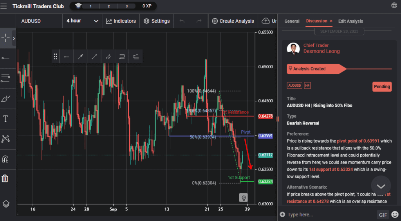This screenshot has width=401, height=221.
Task: Click the Pending status badge
Action: [382, 87]
